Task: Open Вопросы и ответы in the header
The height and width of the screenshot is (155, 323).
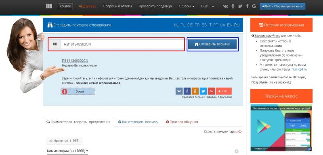Action: (x=117, y=6)
